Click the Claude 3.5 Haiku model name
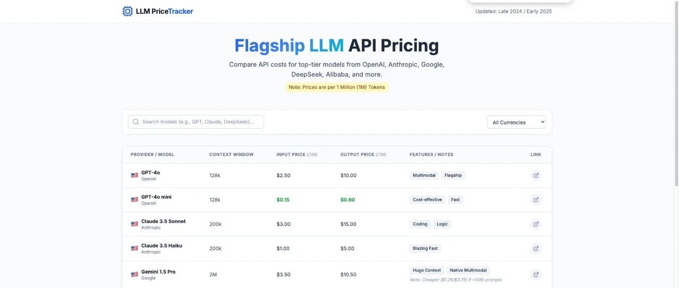679x288 pixels. click(162, 246)
